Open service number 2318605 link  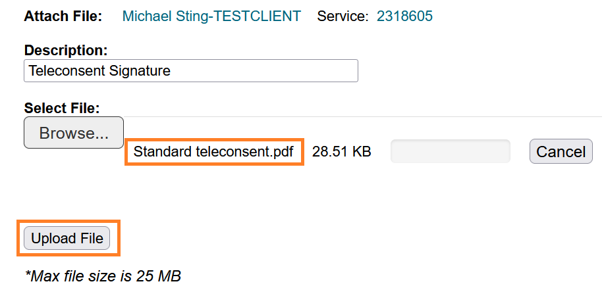click(x=404, y=16)
